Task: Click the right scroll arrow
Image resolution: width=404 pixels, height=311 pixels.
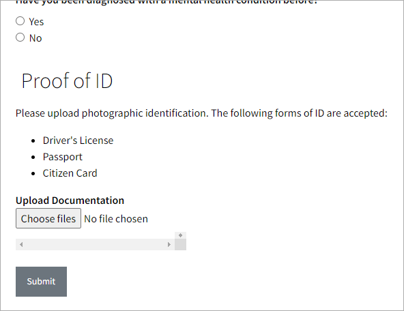Action: 169,244
